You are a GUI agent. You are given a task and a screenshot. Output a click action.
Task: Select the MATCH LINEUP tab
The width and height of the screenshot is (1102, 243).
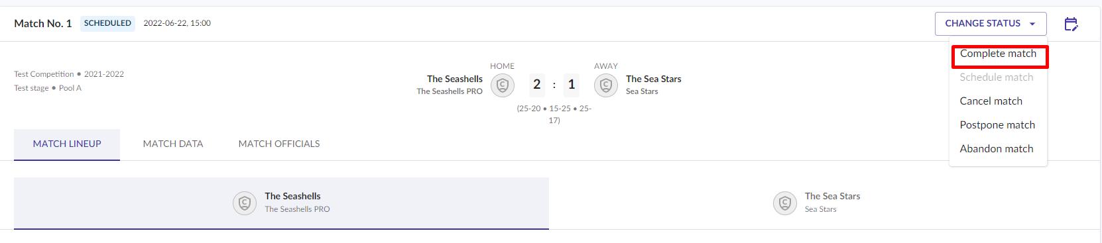pyautogui.click(x=67, y=144)
